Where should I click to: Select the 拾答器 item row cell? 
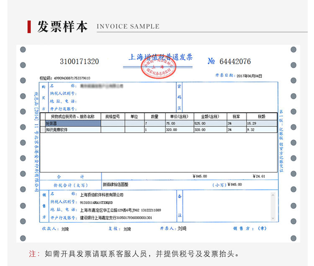(x=72, y=124)
